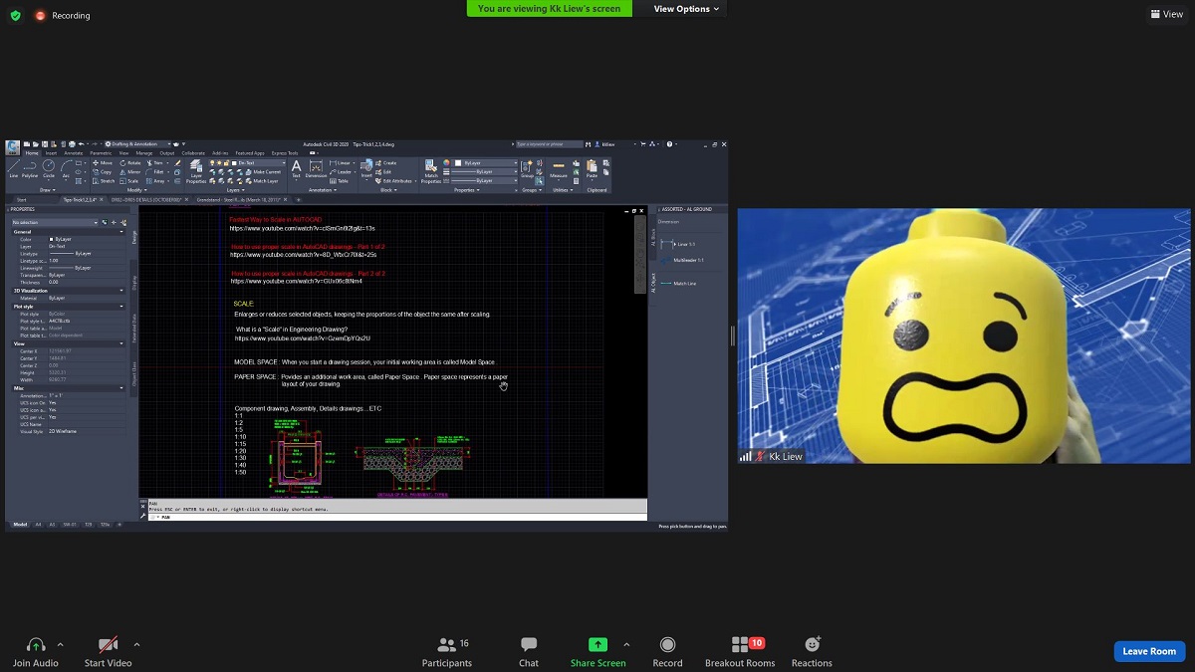Open the Layer Properties manager
Screen dimensions: 1195x672
coord(196,171)
